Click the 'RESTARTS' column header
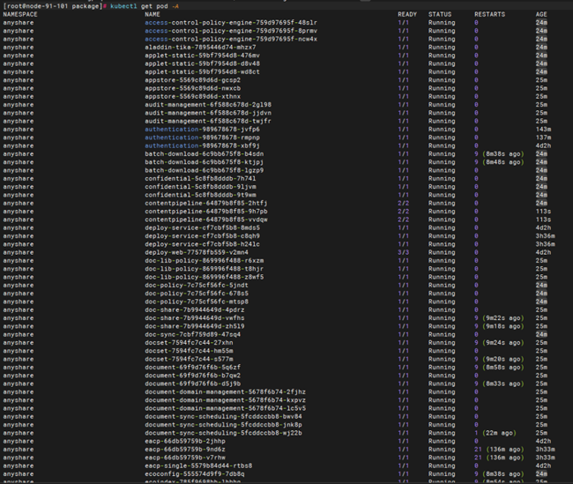This screenshot has width=573, height=484. pos(489,14)
